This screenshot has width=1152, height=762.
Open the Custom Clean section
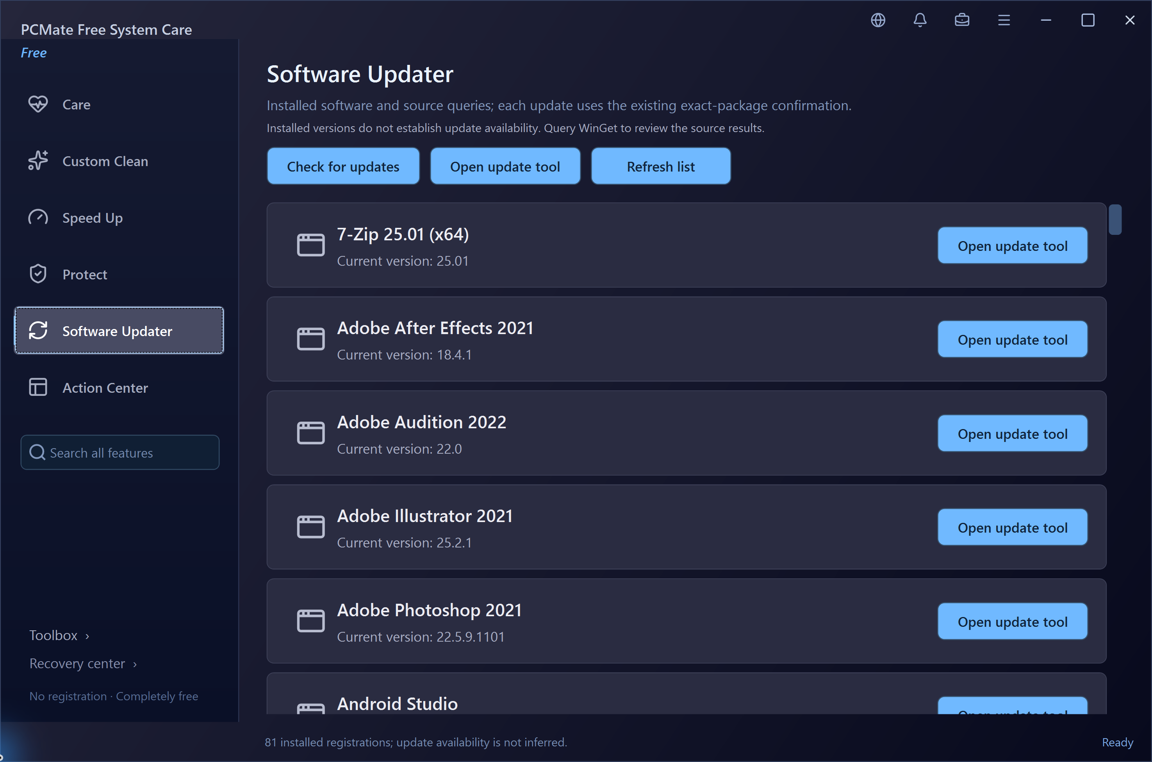point(119,161)
